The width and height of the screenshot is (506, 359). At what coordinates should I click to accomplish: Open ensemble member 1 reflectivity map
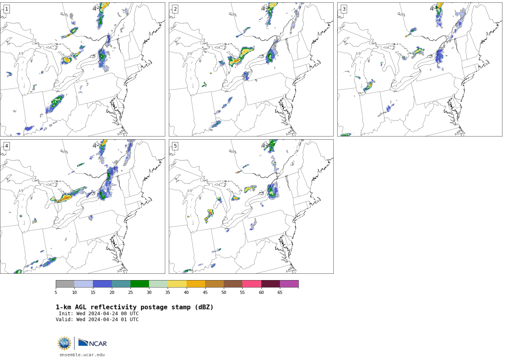[82, 69]
